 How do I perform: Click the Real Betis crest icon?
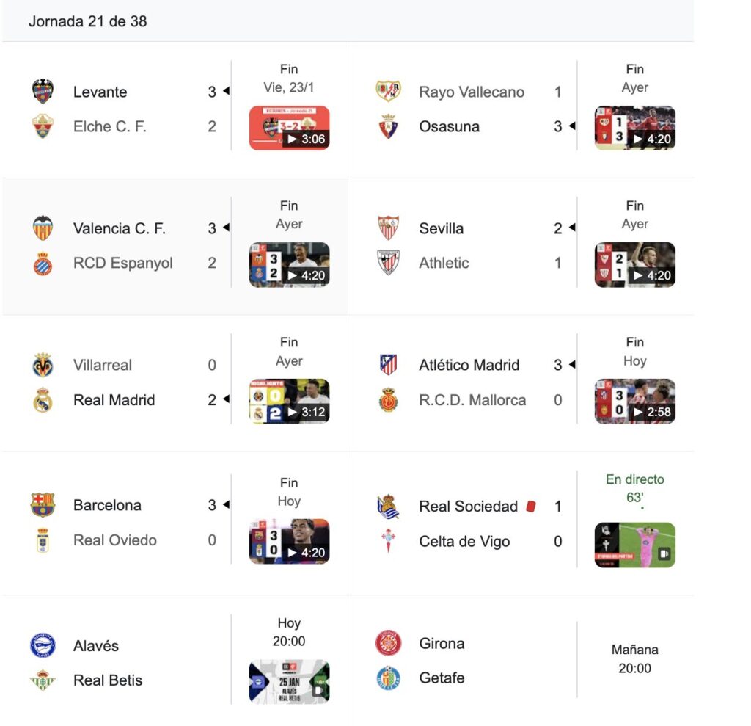point(43,680)
